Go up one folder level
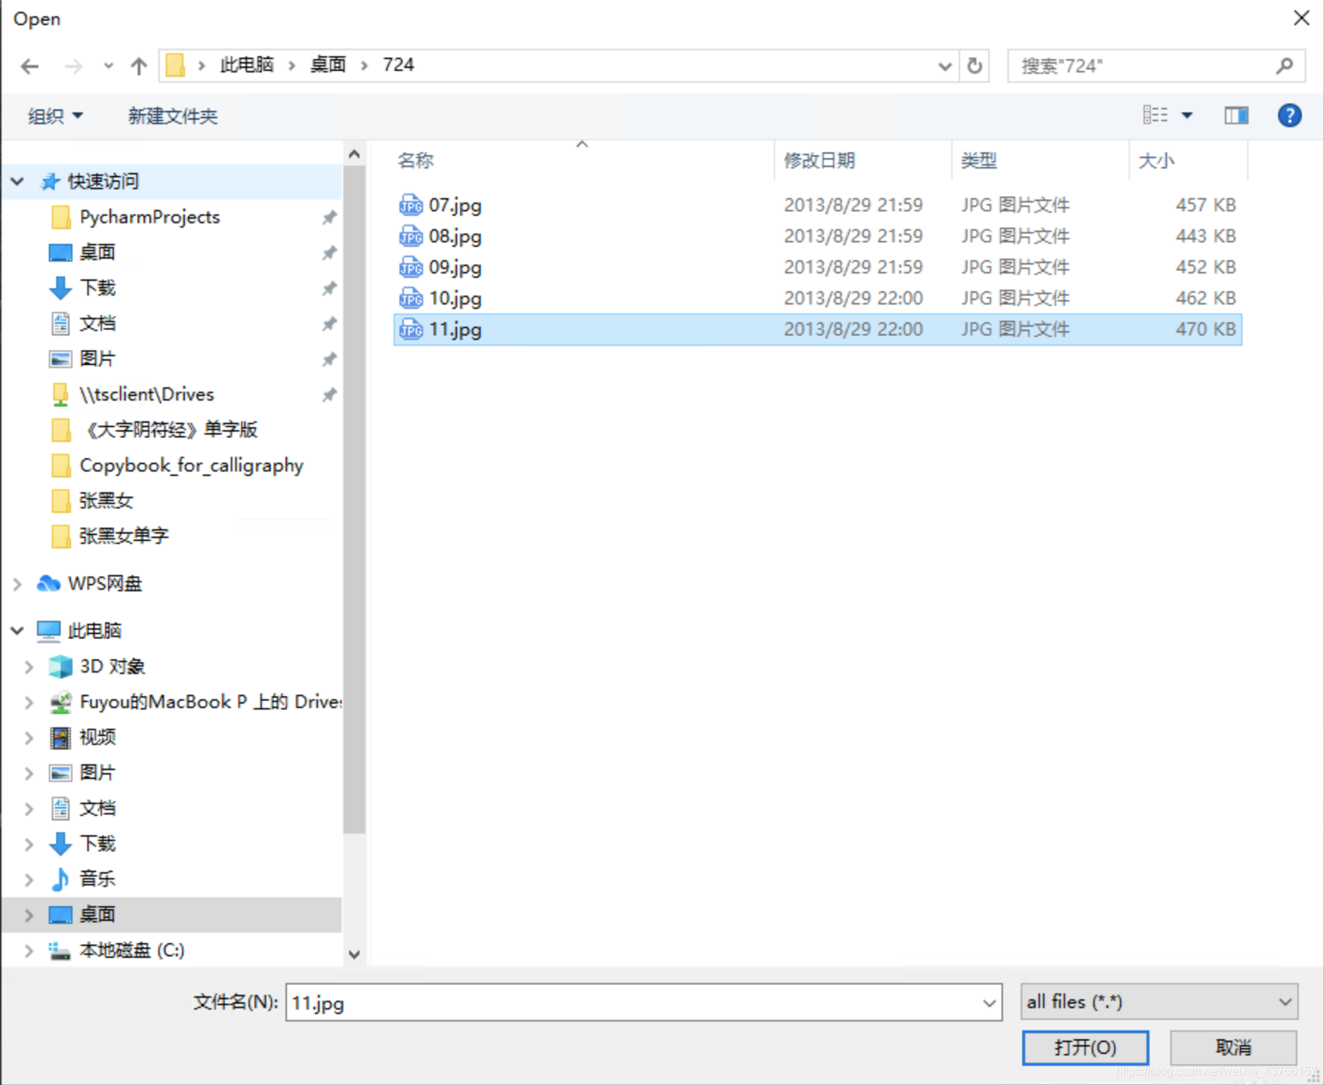 (138, 67)
